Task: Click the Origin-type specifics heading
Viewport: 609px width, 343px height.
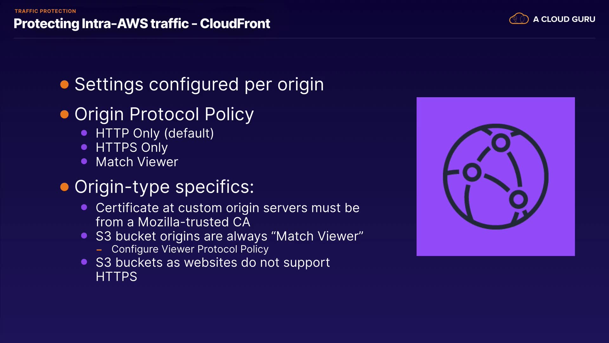Action: point(164,187)
